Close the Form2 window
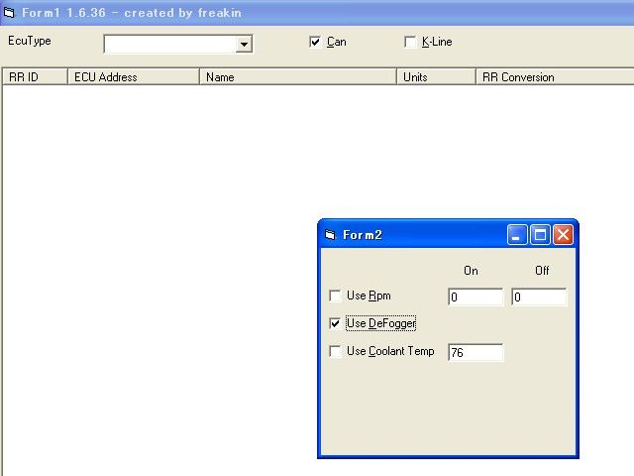 click(564, 235)
